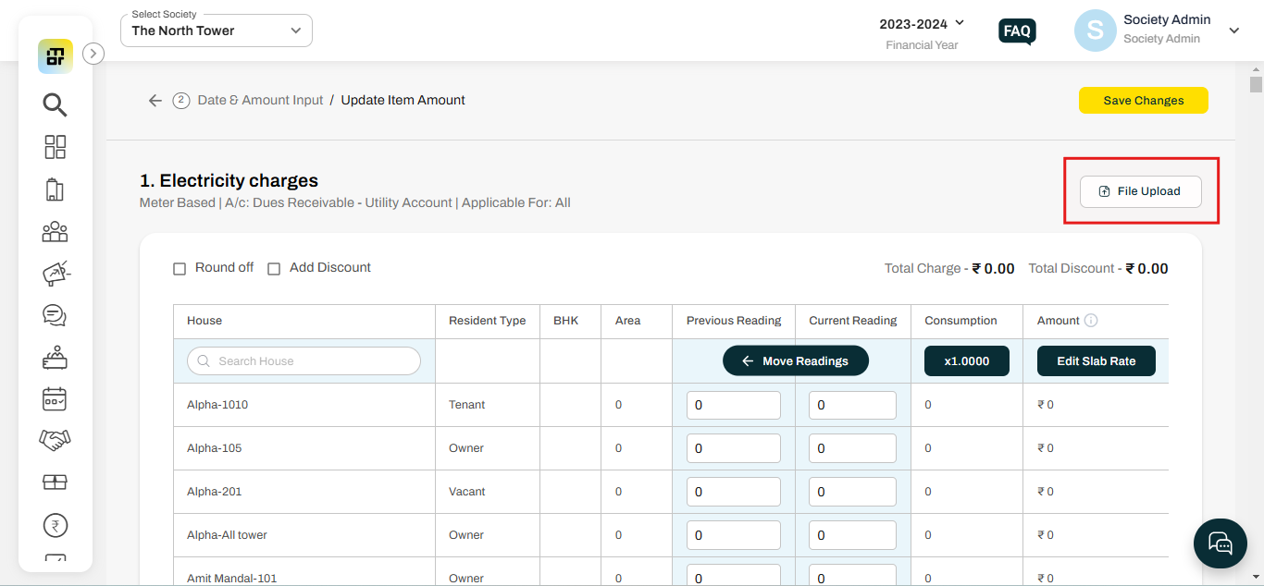Expand the 2023-2024 financial year selector
Screen dimensions: 1264x586
click(922, 23)
